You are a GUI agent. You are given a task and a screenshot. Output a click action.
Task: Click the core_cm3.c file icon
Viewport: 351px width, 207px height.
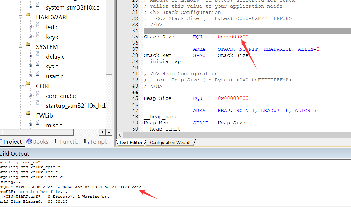point(38,93)
